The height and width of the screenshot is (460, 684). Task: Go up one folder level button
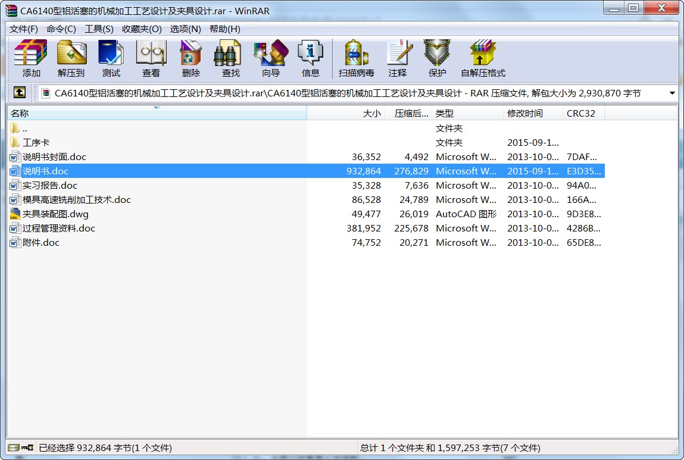[20, 93]
